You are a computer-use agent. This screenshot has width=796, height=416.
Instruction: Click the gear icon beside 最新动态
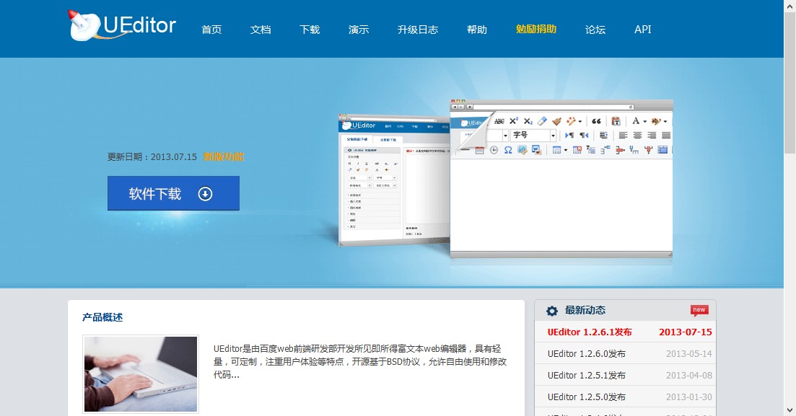pyautogui.click(x=552, y=311)
